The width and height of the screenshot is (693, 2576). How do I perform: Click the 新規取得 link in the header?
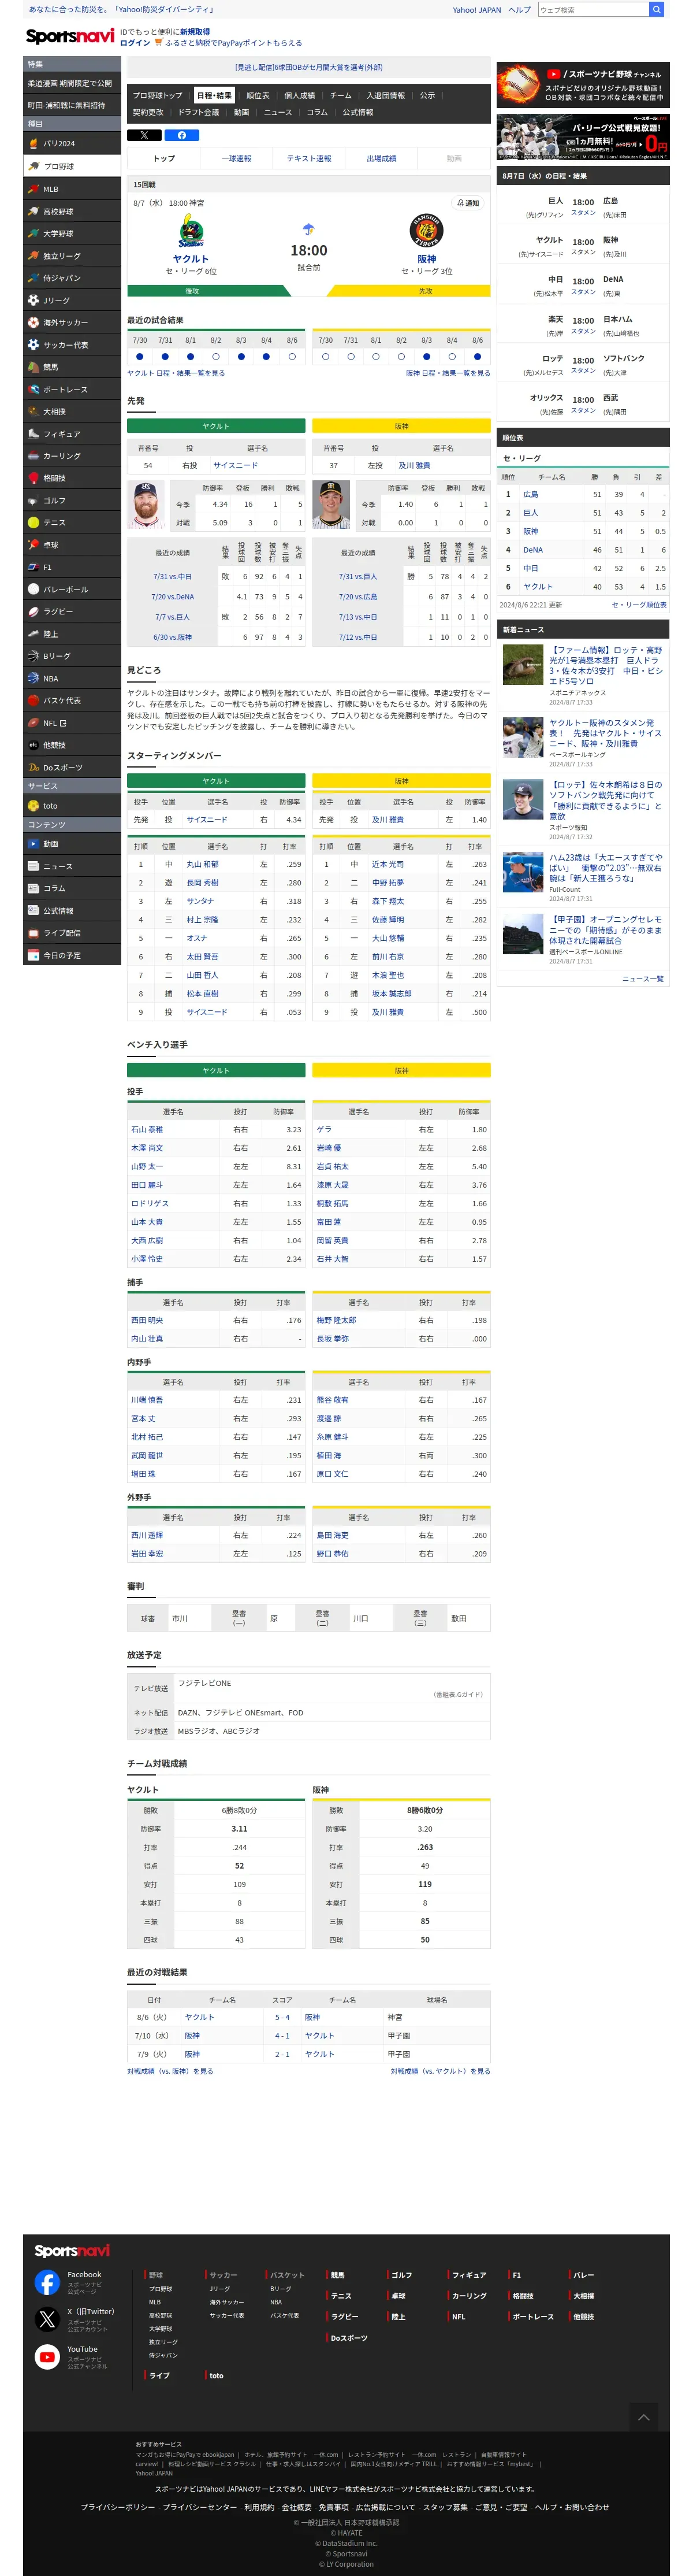(x=195, y=32)
